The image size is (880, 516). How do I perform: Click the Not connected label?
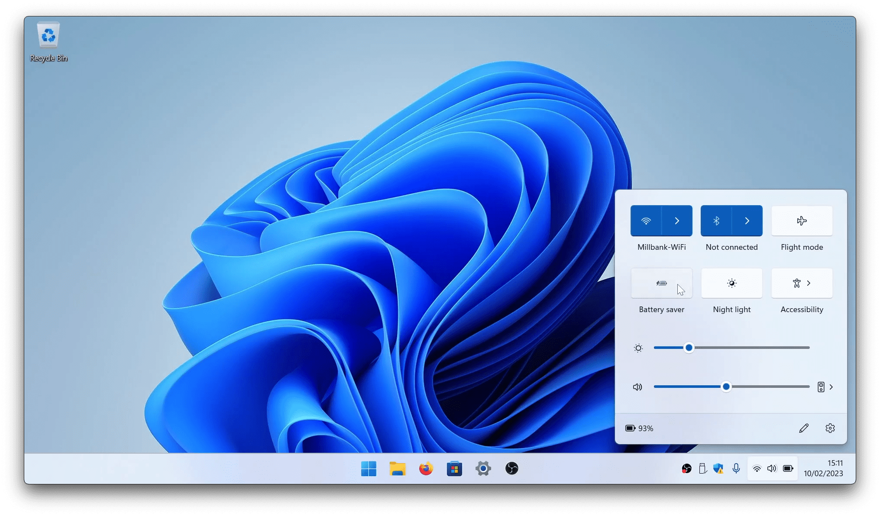(x=731, y=247)
